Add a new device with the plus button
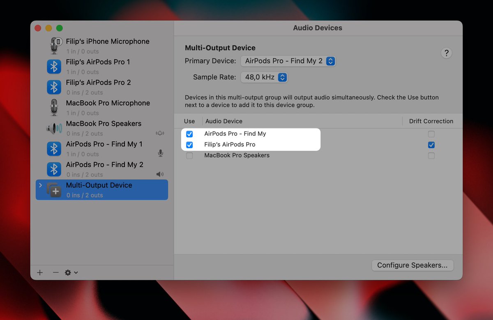The width and height of the screenshot is (493, 320). 40,272
